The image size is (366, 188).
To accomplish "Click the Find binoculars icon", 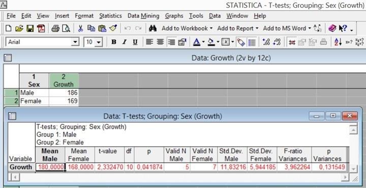I will point(152,28).
